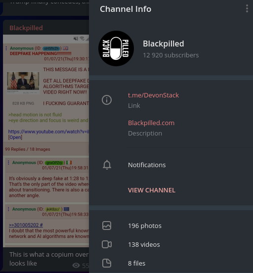Click the photos gallery icon
Image resolution: width=253 pixels, height=273 pixels.
tap(107, 226)
